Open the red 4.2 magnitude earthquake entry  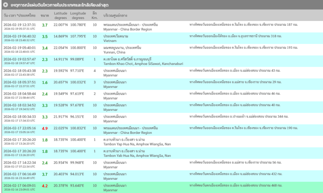pyautogui.click(x=45, y=186)
